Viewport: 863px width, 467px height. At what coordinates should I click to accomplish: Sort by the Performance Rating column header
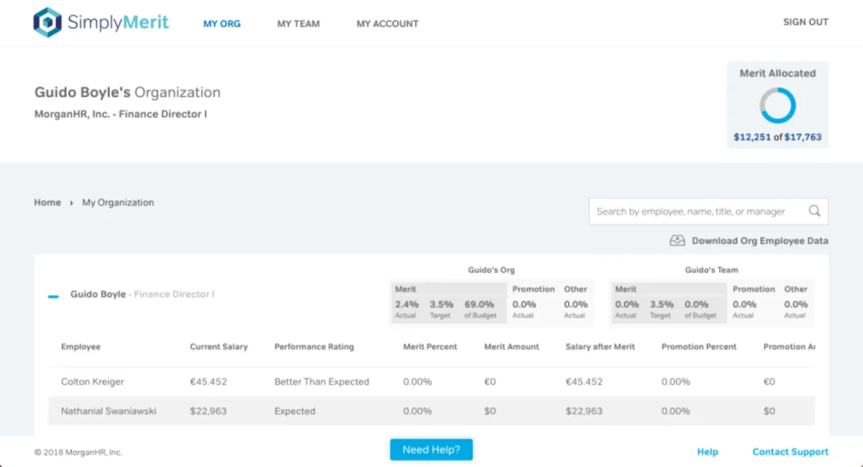click(x=314, y=347)
